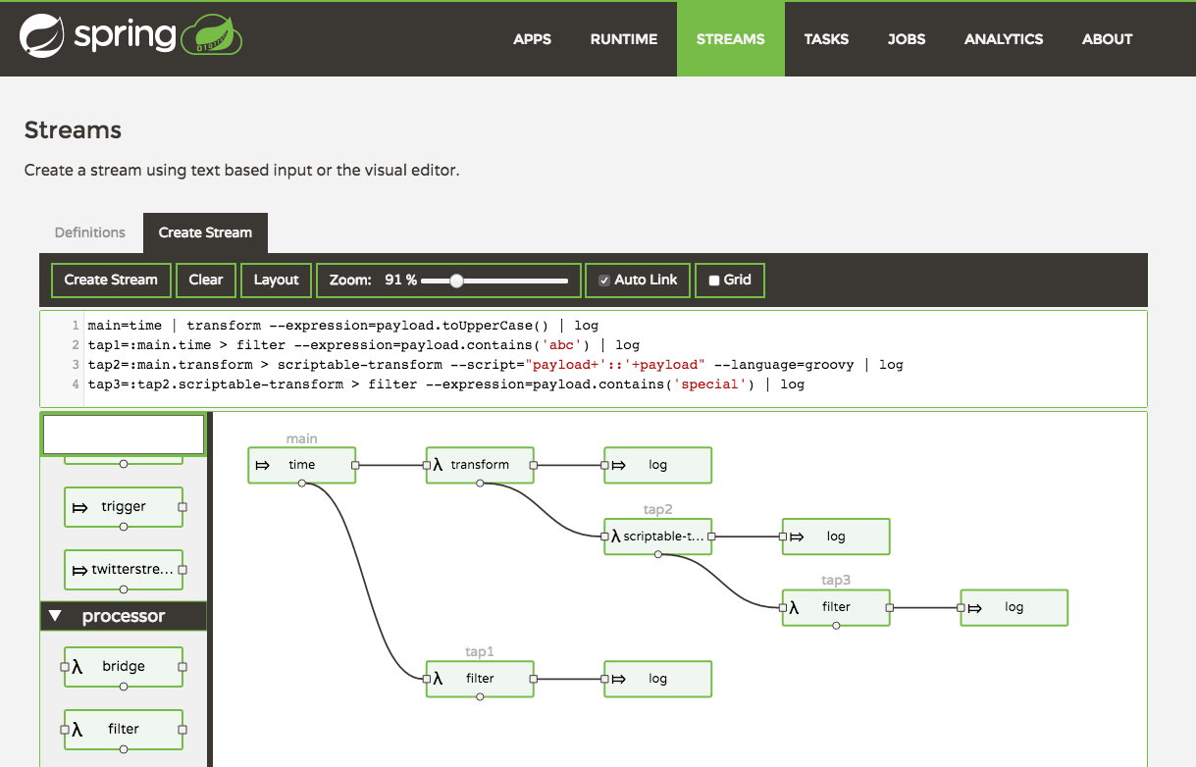Click the main log node sink icon

tap(619, 465)
